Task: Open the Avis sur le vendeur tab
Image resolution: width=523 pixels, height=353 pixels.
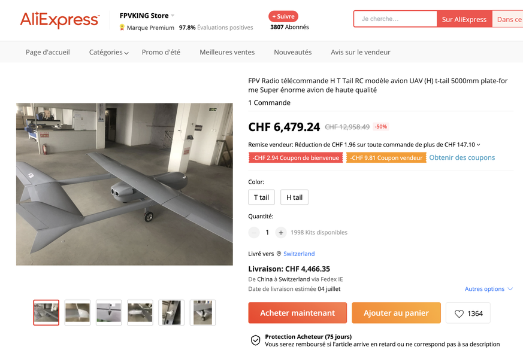Action: click(x=360, y=52)
